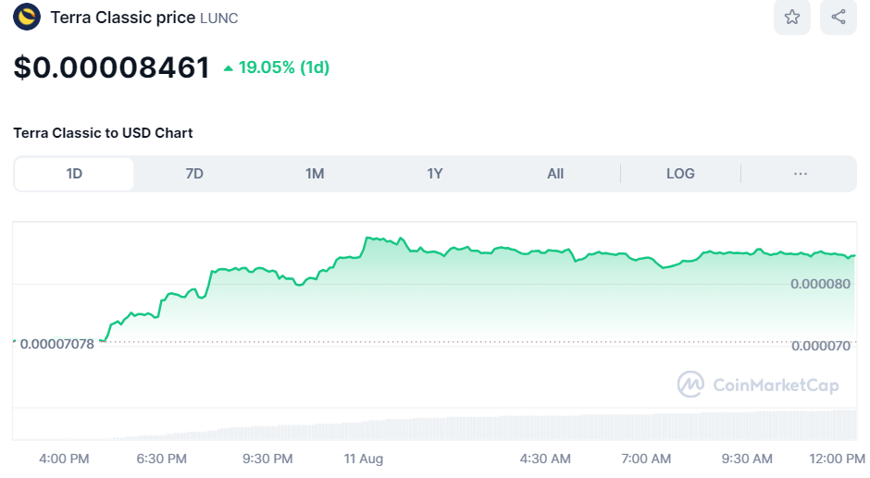870x478 pixels.
Task: Open the share options icon
Action: tap(839, 18)
